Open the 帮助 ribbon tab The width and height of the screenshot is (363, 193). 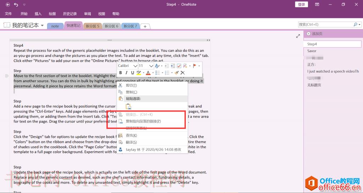click(x=116, y=14)
